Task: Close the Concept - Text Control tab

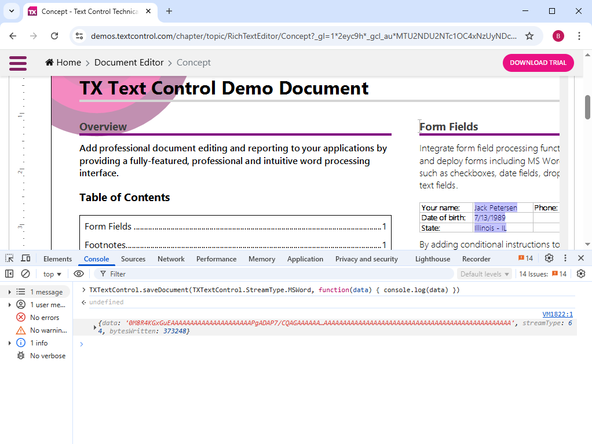Action: 148,12
